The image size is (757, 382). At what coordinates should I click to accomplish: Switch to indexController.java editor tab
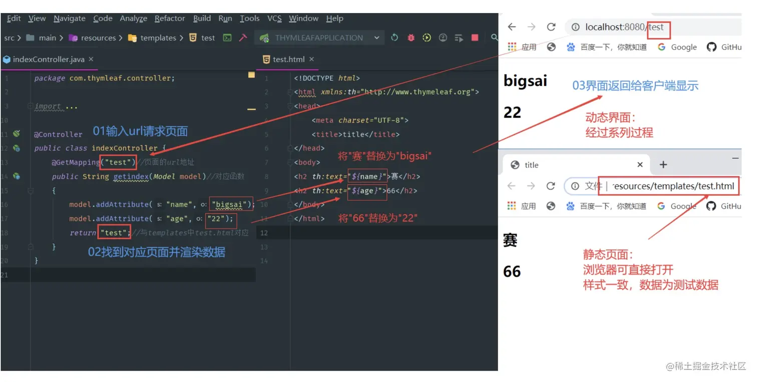click(x=49, y=59)
